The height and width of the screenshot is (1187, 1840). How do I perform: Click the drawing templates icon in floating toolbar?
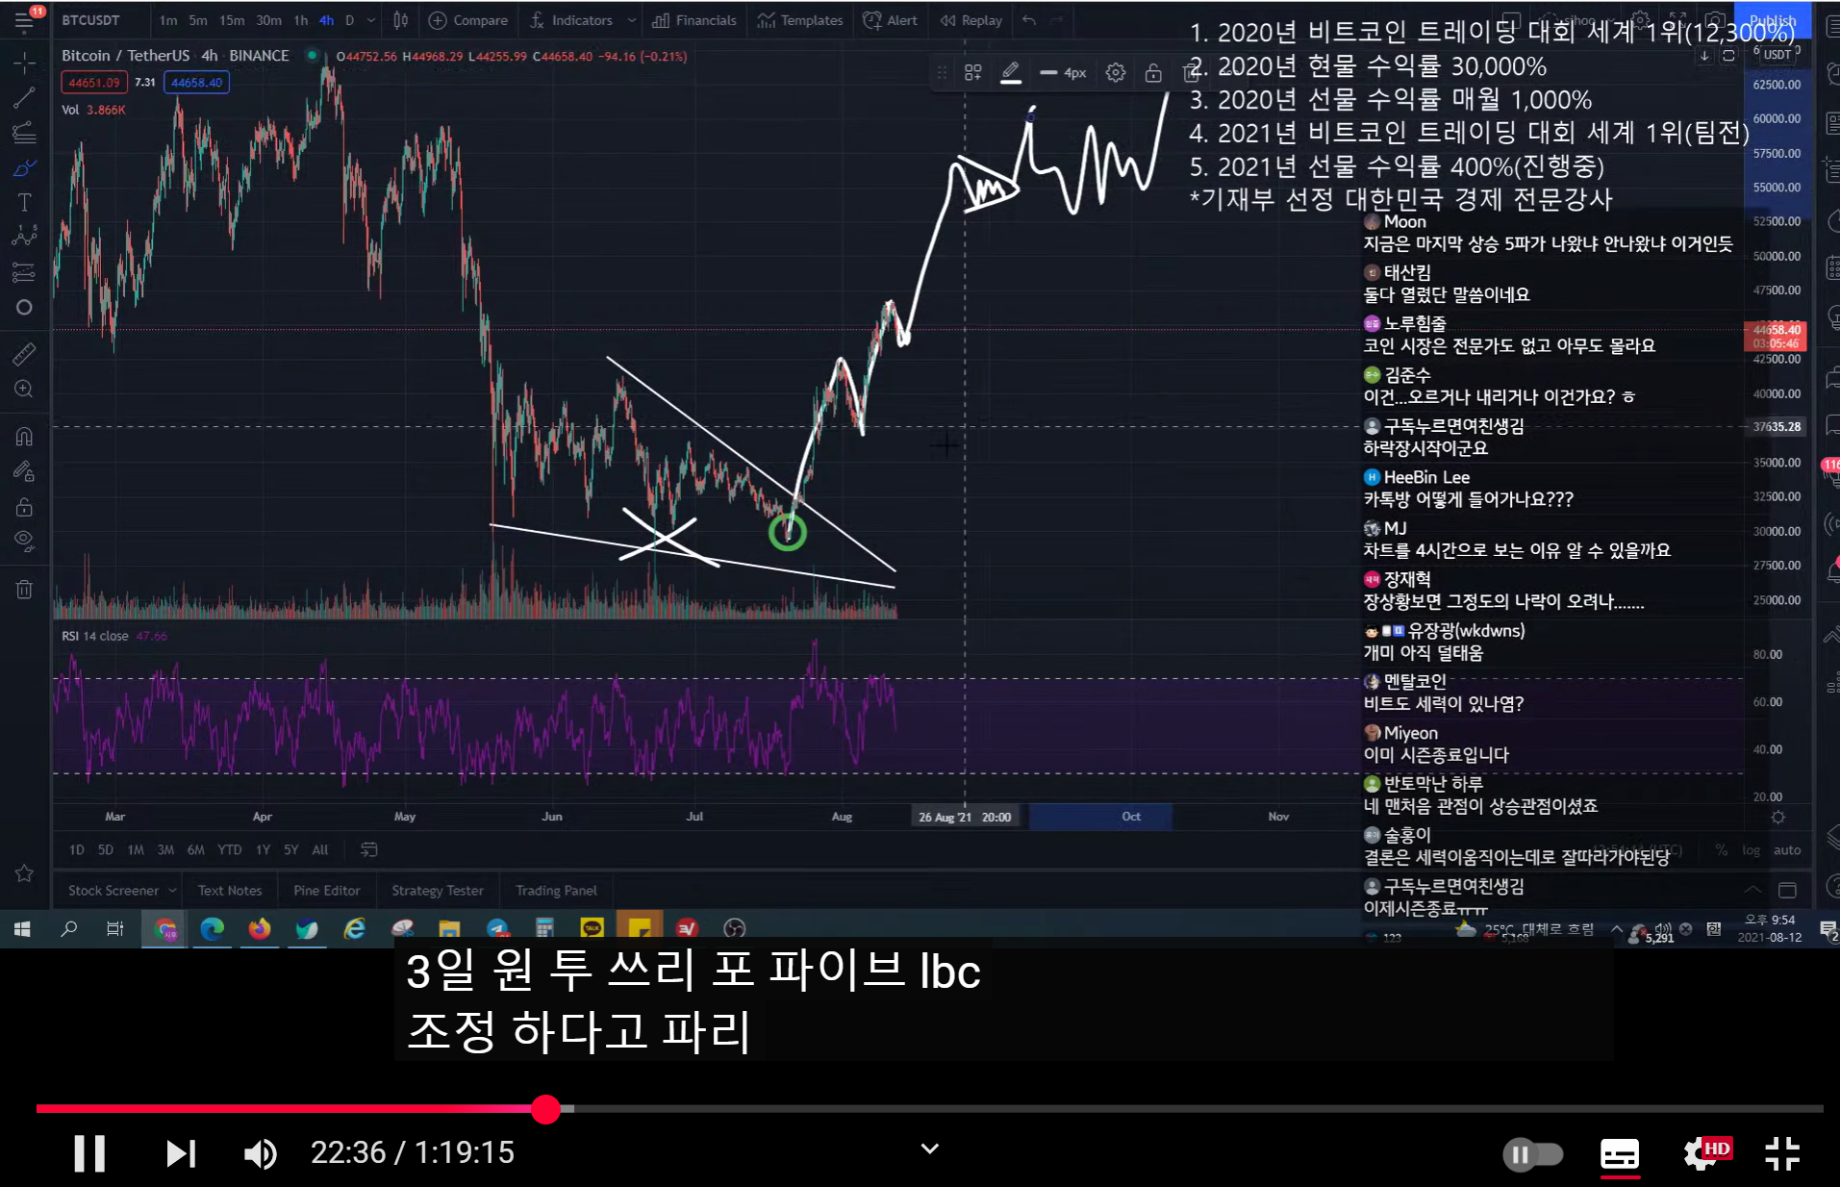973,72
